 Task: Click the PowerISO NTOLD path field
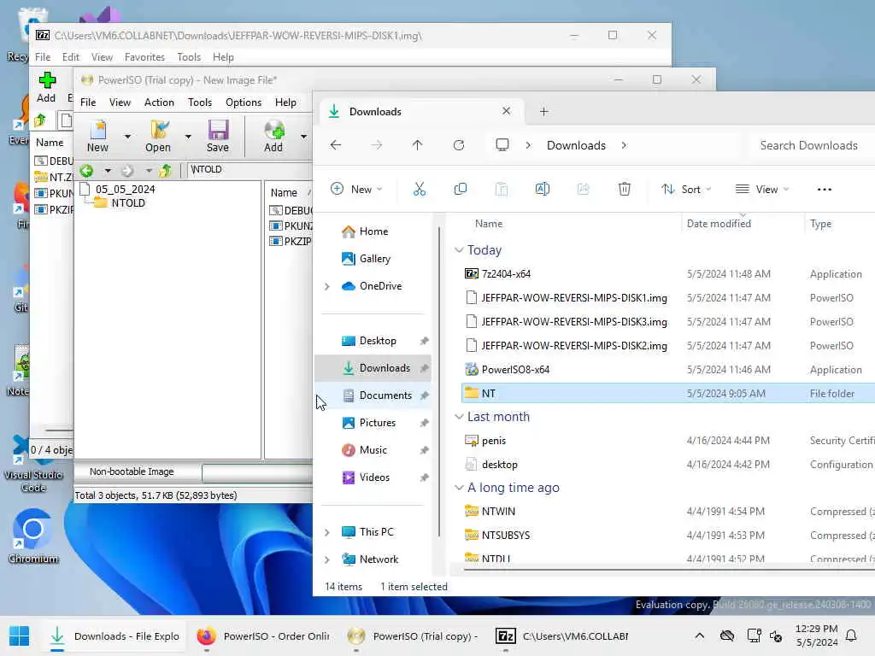tap(249, 170)
